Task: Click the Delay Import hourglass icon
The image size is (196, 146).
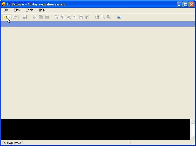Action: (x=69, y=17)
